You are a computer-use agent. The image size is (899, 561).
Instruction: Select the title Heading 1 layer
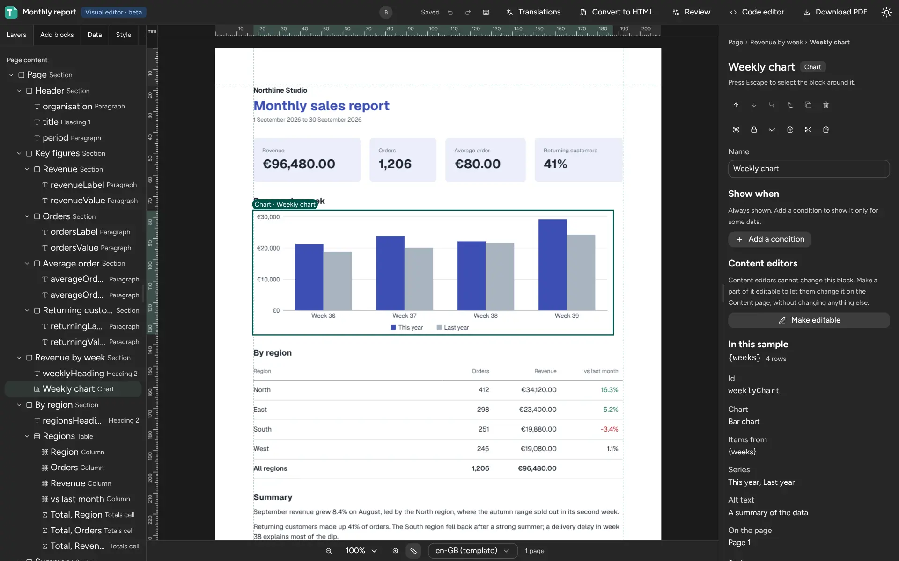point(73,122)
